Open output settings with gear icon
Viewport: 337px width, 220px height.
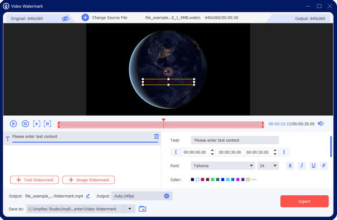[x=167, y=196]
